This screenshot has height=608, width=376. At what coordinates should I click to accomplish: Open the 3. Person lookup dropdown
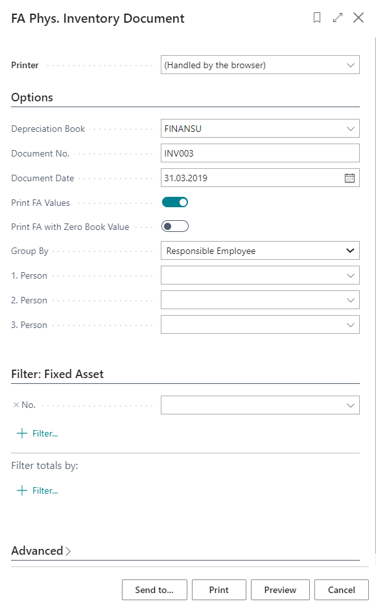click(351, 325)
